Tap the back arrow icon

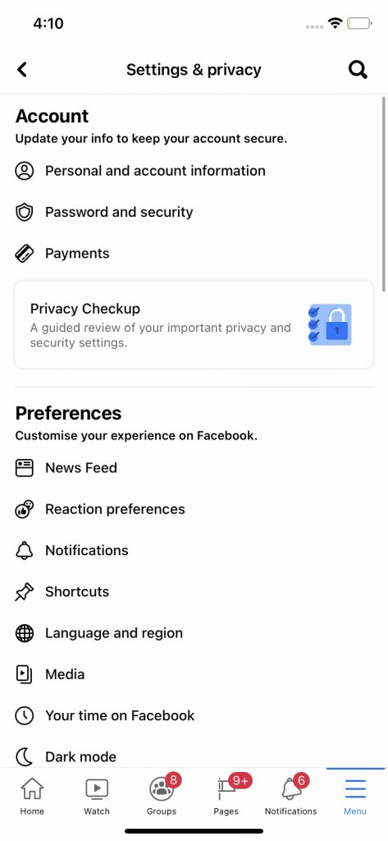22,70
